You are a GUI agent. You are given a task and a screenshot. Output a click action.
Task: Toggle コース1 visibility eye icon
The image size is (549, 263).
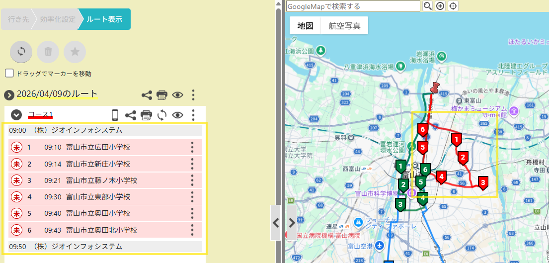click(178, 115)
